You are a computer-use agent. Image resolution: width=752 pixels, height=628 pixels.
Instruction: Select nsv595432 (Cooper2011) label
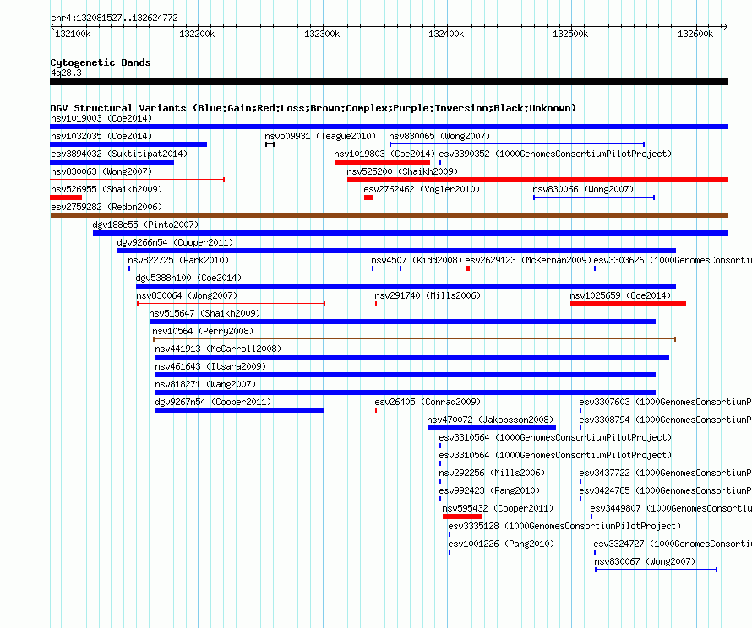(498, 508)
